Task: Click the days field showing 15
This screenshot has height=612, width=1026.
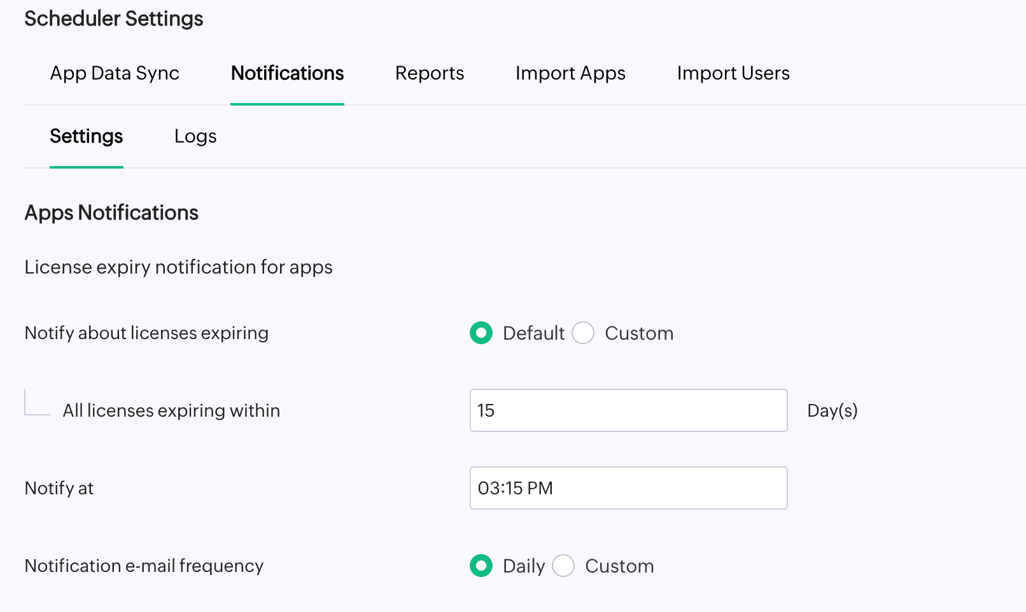Action: [629, 410]
